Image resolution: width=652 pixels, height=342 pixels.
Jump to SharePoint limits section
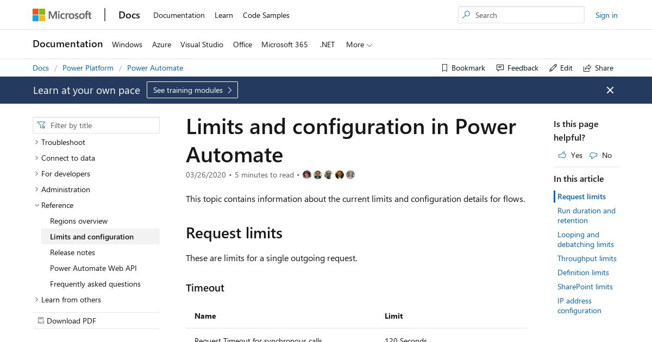click(x=585, y=287)
